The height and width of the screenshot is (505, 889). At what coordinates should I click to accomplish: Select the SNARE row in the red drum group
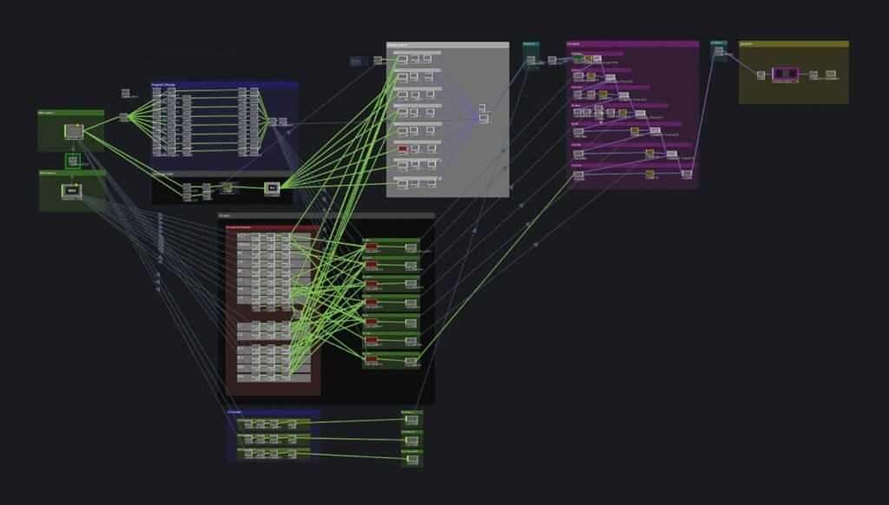tap(273, 245)
